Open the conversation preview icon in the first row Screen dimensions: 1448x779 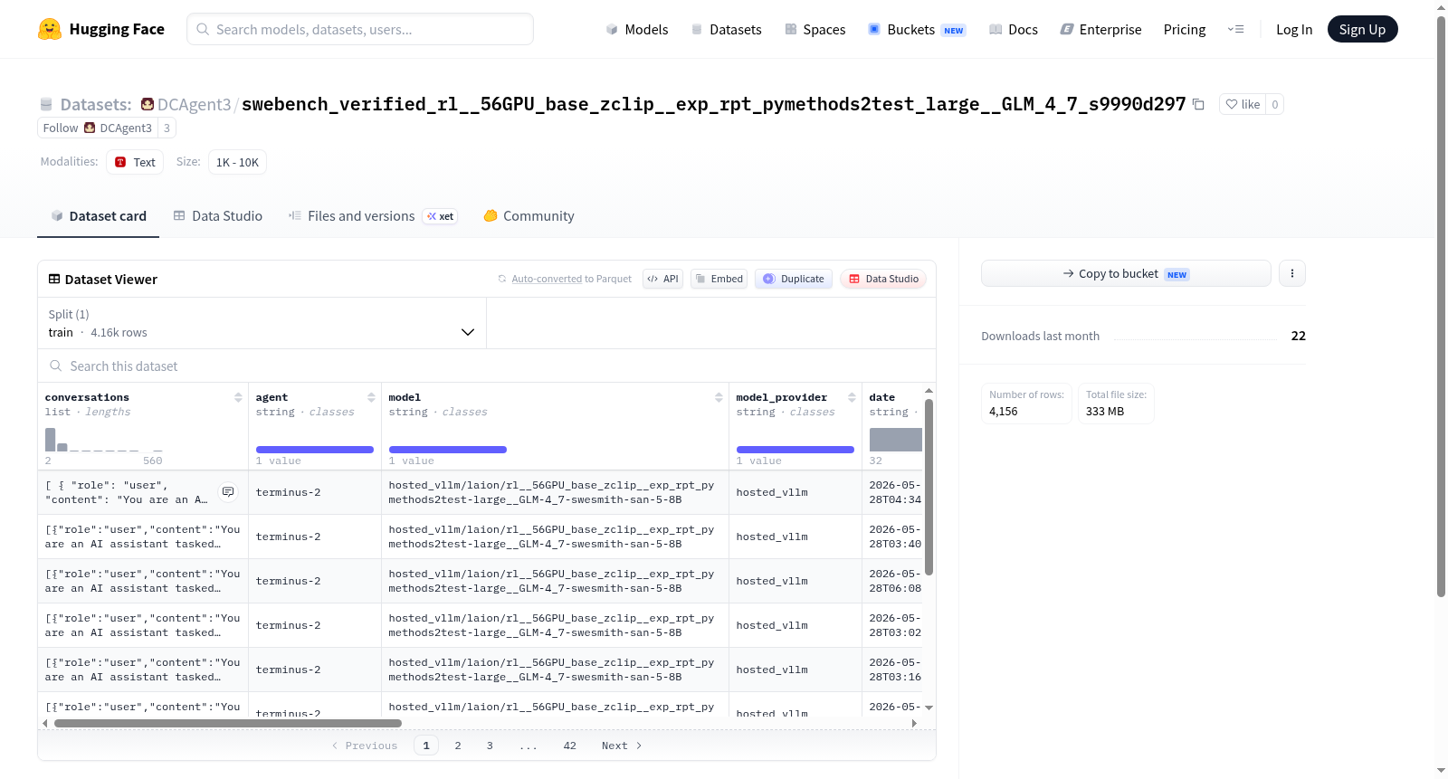pos(228,492)
